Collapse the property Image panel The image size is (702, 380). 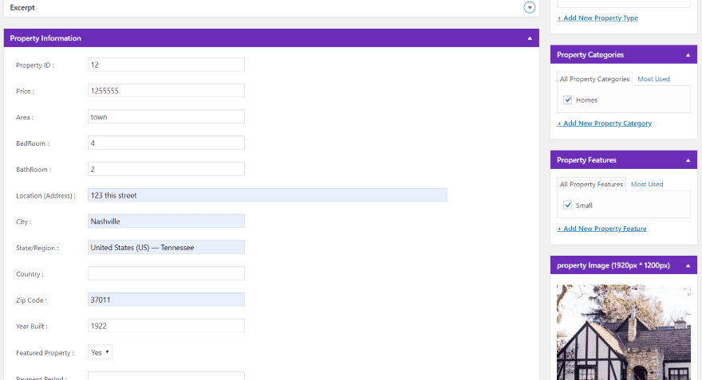click(x=688, y=265)
